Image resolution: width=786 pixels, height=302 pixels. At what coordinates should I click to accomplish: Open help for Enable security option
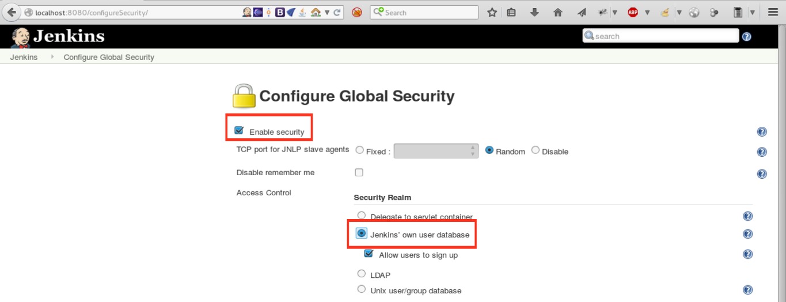click(762, 132)
